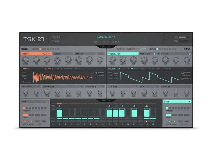Viewport: 212px width, 159px height.
Task: Click Kick offset shift-right arrows
Action: coord(44,121)
